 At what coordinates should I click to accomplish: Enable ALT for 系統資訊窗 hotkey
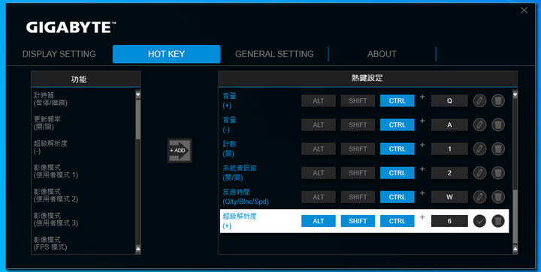coord(319,173)
